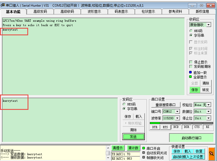Screen dimensions: 217x161
Task: Select HEX码 in the send area
Action: click(124, 104)
